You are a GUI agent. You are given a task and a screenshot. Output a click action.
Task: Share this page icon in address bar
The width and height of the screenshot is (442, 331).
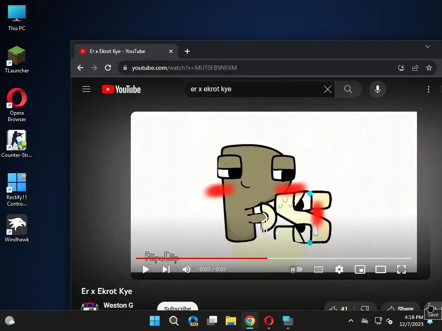415,68
